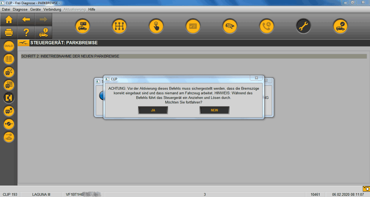Click the printer icon
370x197 pixels.
(9, 32)
